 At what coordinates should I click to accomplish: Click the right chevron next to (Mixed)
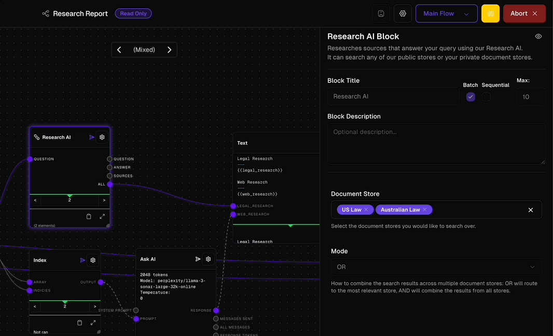tap(170, 49)
